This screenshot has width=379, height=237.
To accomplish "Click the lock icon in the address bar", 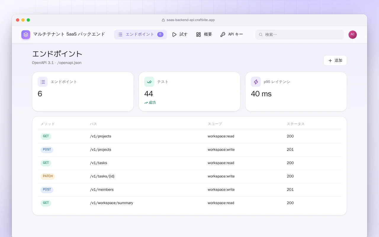I will tap(163, 20).
